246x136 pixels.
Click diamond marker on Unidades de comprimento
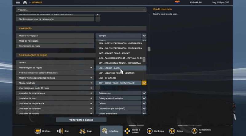pos(91,93)
